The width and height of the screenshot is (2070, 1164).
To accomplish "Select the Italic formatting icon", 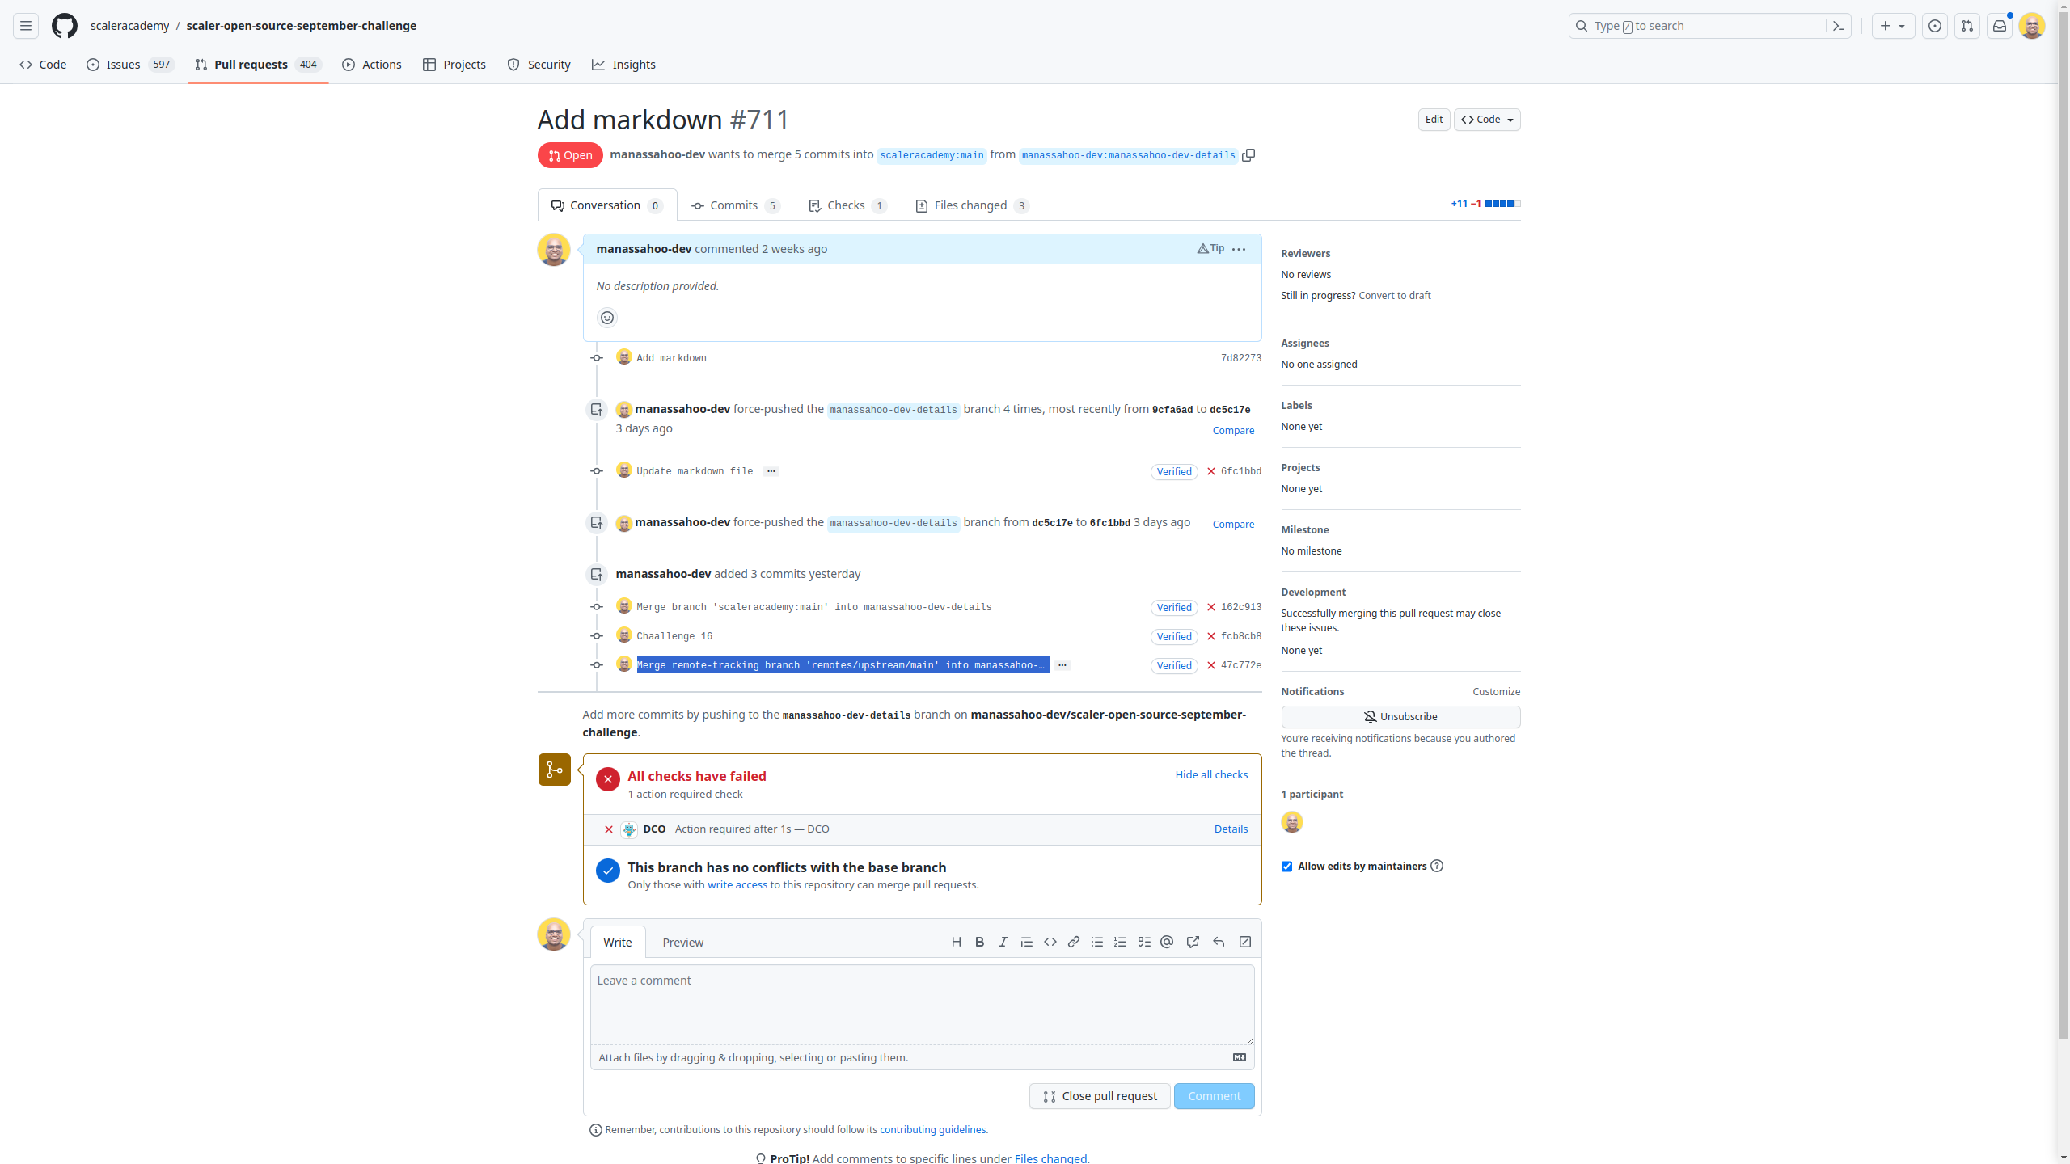I will pos(1002,942).
